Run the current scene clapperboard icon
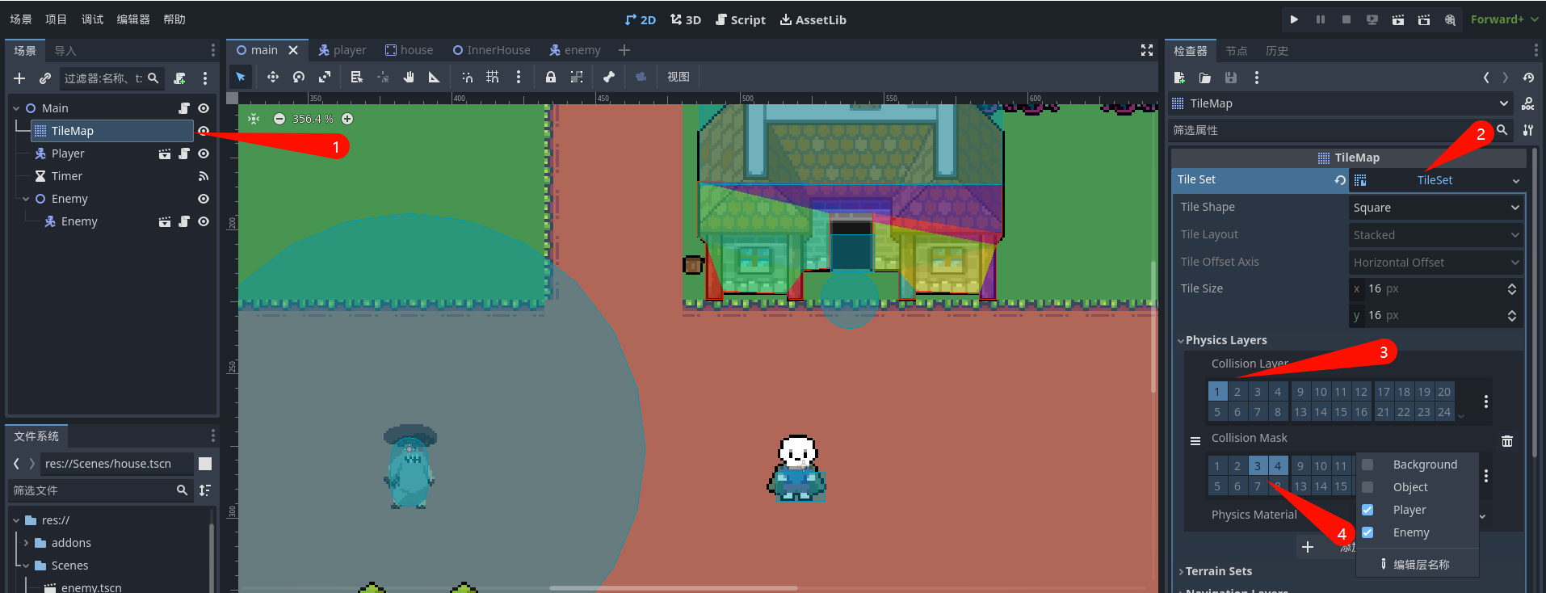The image size is (1546, 593). point(1398,19)
